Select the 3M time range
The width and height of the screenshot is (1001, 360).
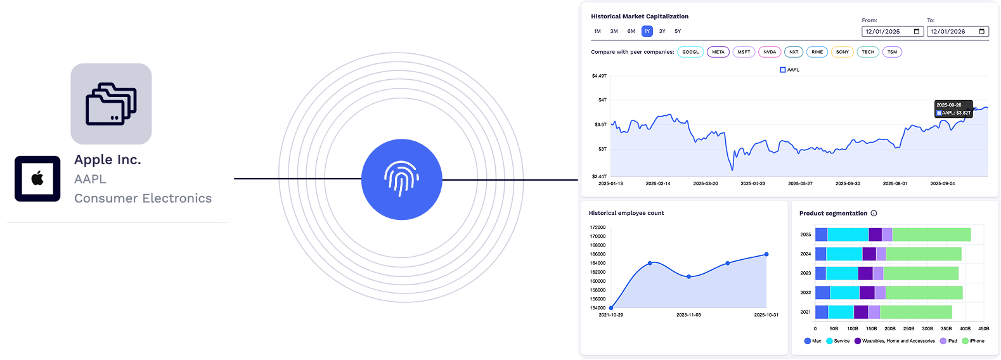pyautogui.click(x=614, y=31)
